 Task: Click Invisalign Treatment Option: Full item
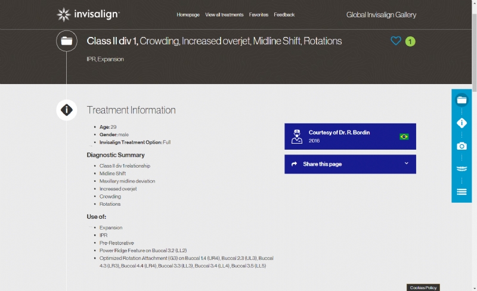[x=135, y=142]
